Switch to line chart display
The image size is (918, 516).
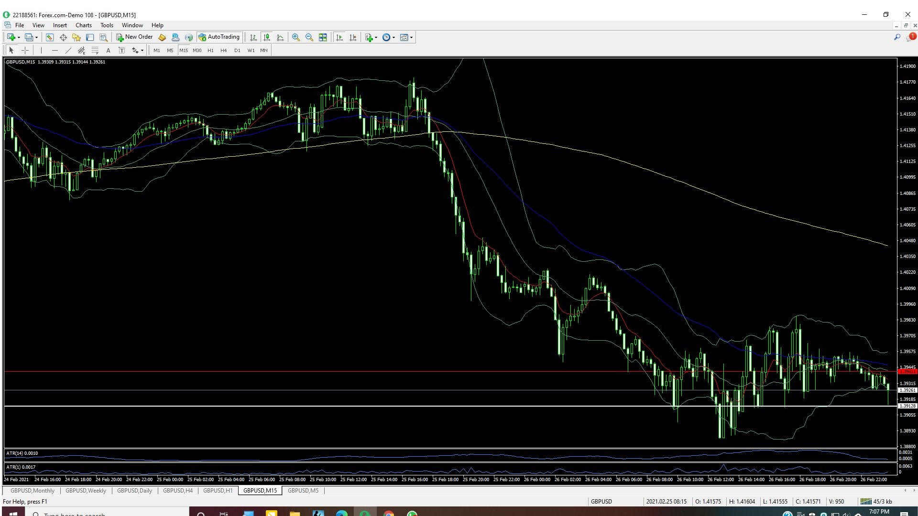point(280,37)
